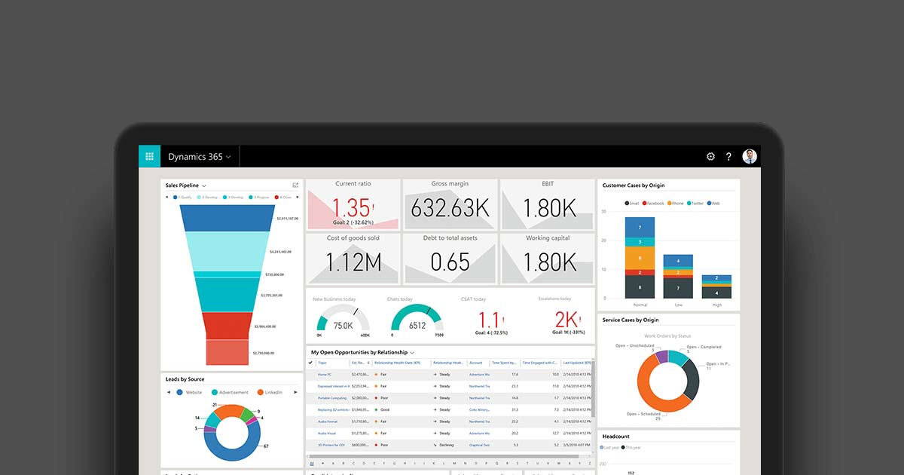Click the right arrow on pipeline stage carousel
The height and width of the screenshot is (475, 904).
[x=298, y=197]
